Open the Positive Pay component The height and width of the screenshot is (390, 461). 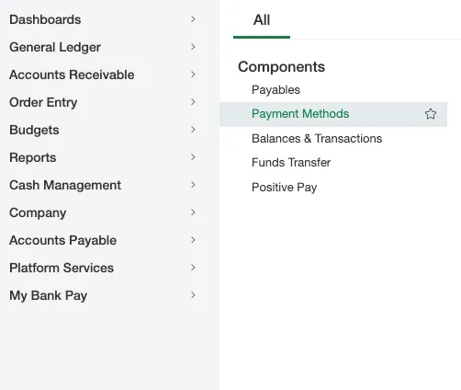point(284,187)
